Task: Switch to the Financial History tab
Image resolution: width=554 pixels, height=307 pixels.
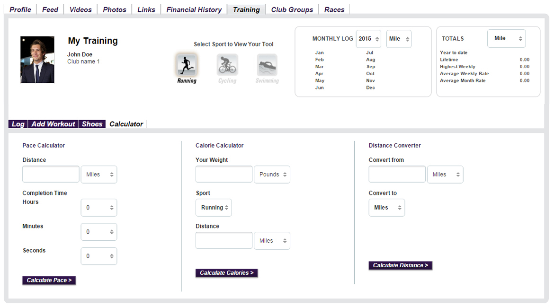Action: [x=194, y=9]
